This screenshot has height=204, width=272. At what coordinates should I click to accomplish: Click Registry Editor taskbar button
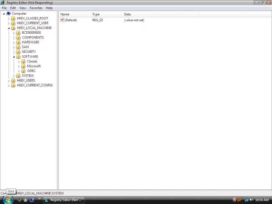click(x=64, y=200)
